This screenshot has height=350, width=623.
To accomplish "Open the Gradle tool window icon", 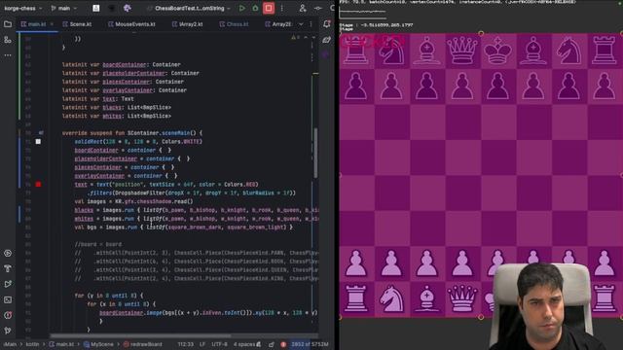I will pos(327,40).
